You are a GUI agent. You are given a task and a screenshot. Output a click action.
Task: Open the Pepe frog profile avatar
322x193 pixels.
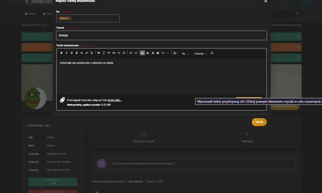[x=35, y=98]
